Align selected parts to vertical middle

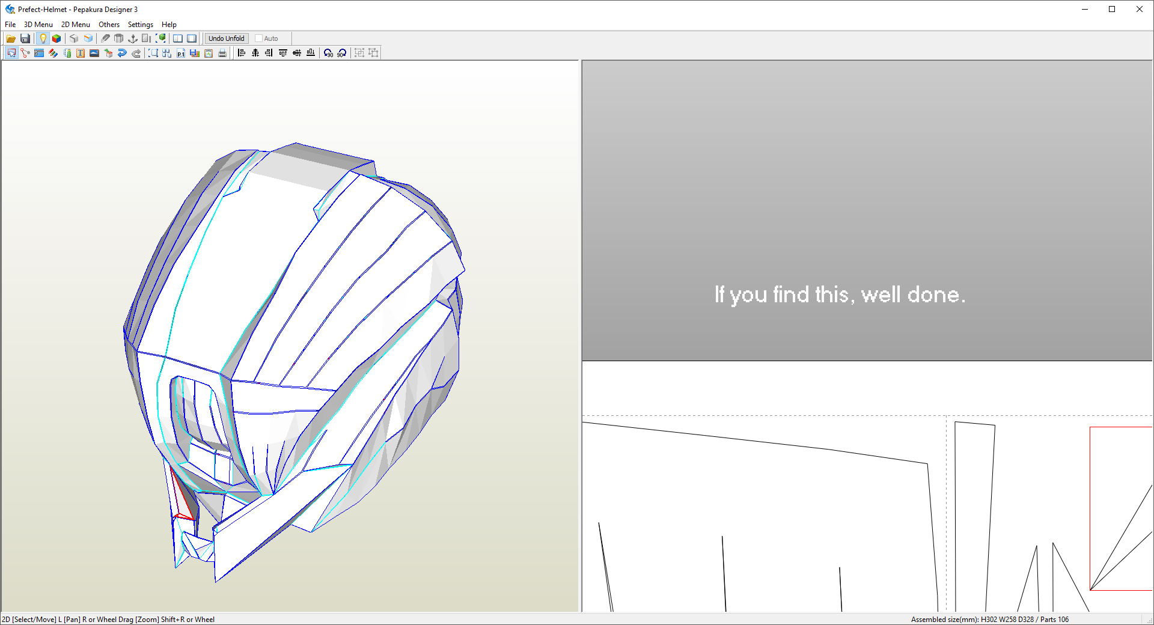pyautogui.click(x=297, y=53)
